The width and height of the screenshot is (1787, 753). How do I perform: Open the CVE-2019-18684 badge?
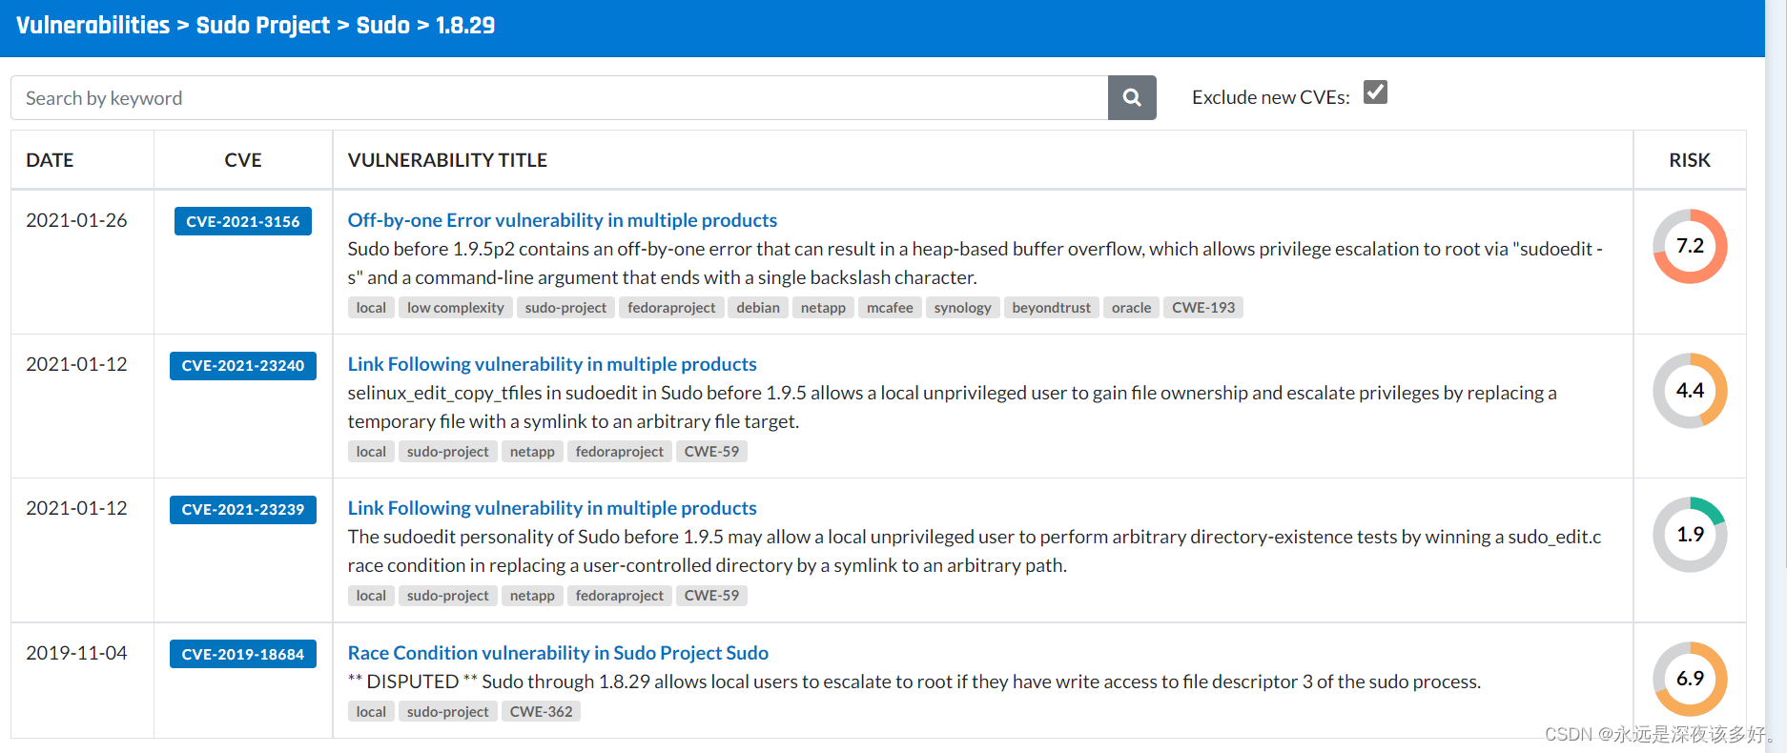(243, 654)
